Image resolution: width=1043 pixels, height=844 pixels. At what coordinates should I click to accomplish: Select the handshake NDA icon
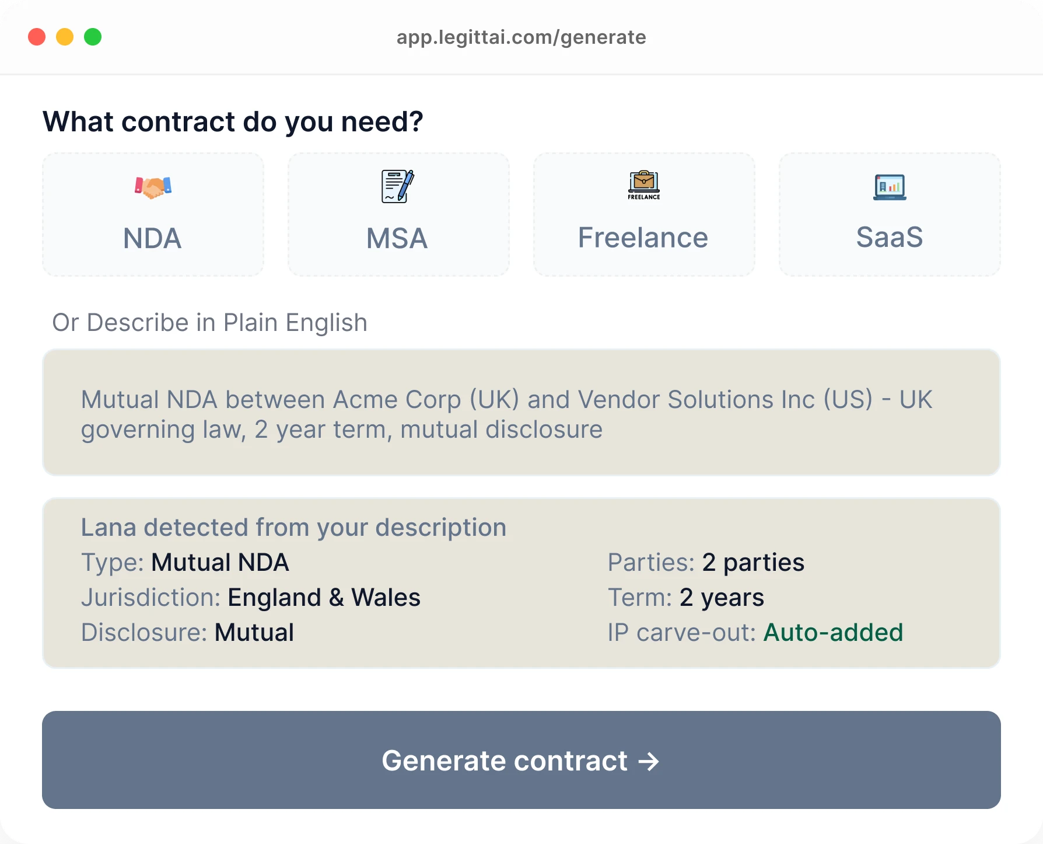[x=153, y=186]
